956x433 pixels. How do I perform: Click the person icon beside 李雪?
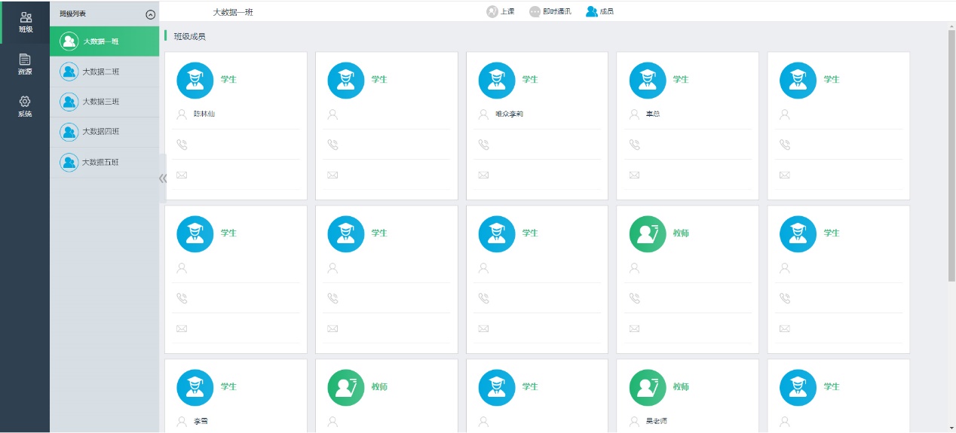[181, 422]
